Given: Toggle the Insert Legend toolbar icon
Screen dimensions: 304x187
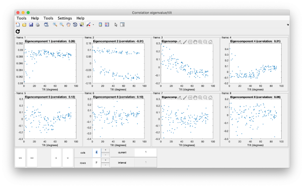Looking at the screenshot, I should pyautogui.click(x=107, y=25).
